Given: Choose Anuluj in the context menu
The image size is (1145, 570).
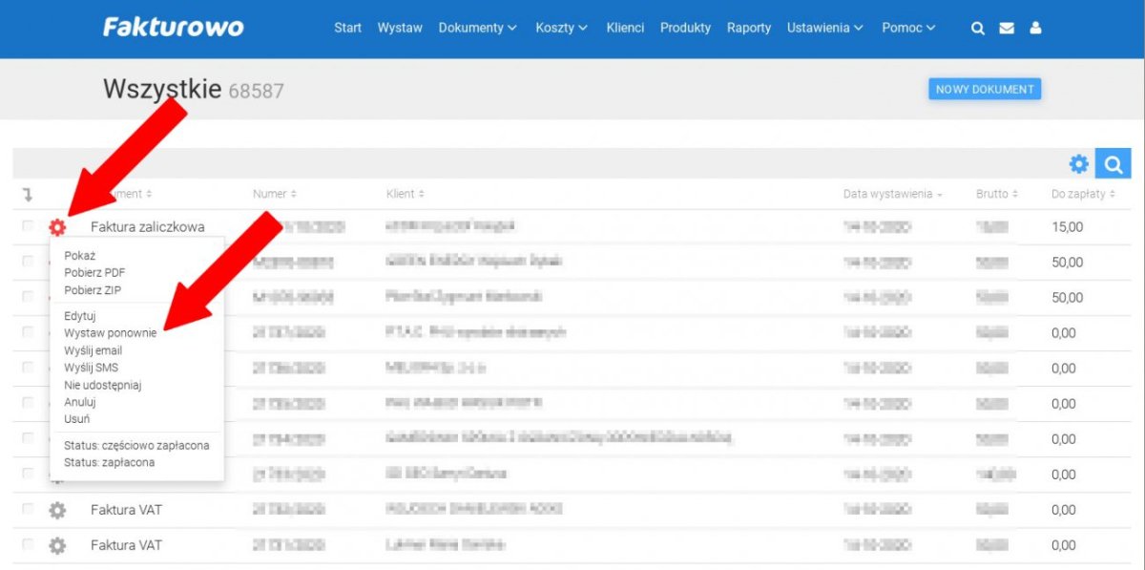Looking at the screenshot, I should (x=80, y=402).
